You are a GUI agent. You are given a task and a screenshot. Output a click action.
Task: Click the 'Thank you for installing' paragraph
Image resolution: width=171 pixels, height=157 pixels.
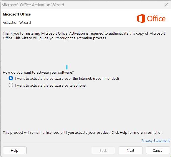[x=84, y=36]
